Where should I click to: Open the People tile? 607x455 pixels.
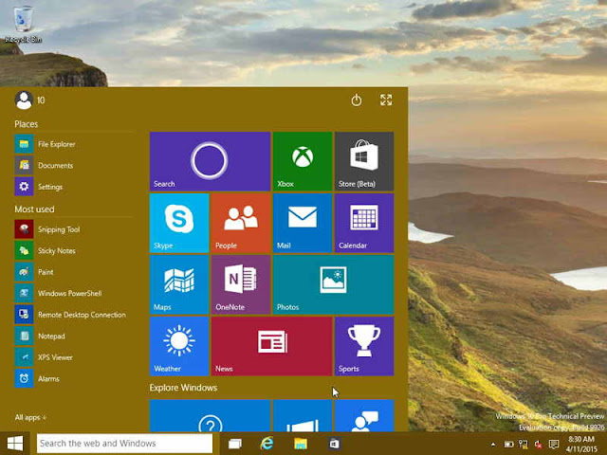[x=241, y=223]
